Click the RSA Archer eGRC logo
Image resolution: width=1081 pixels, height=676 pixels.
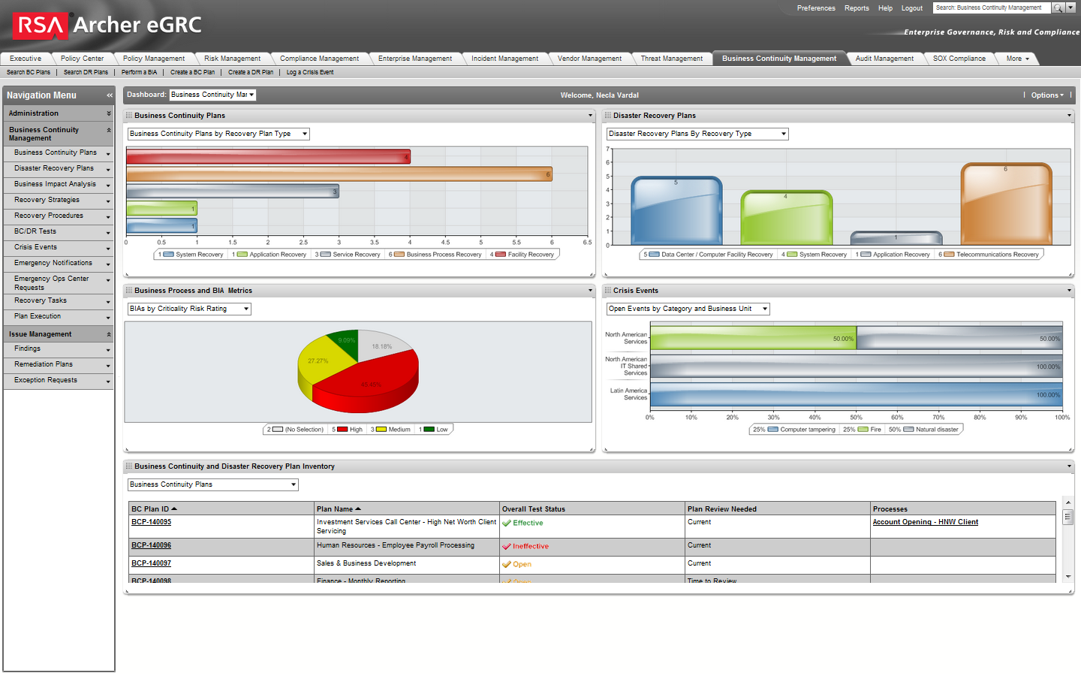tap(107, 26)
